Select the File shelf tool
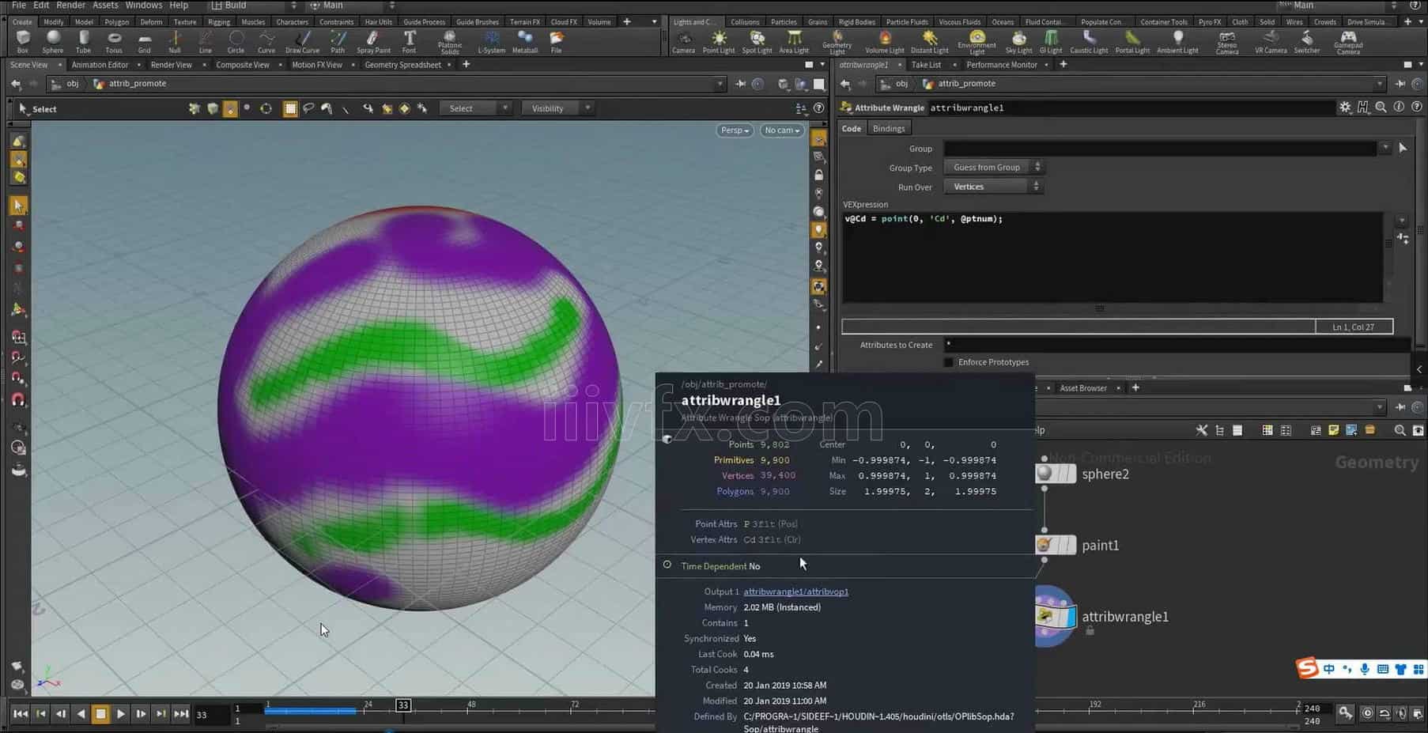Viewport: 1428px width, 733px height. click(x=557, y=42)
